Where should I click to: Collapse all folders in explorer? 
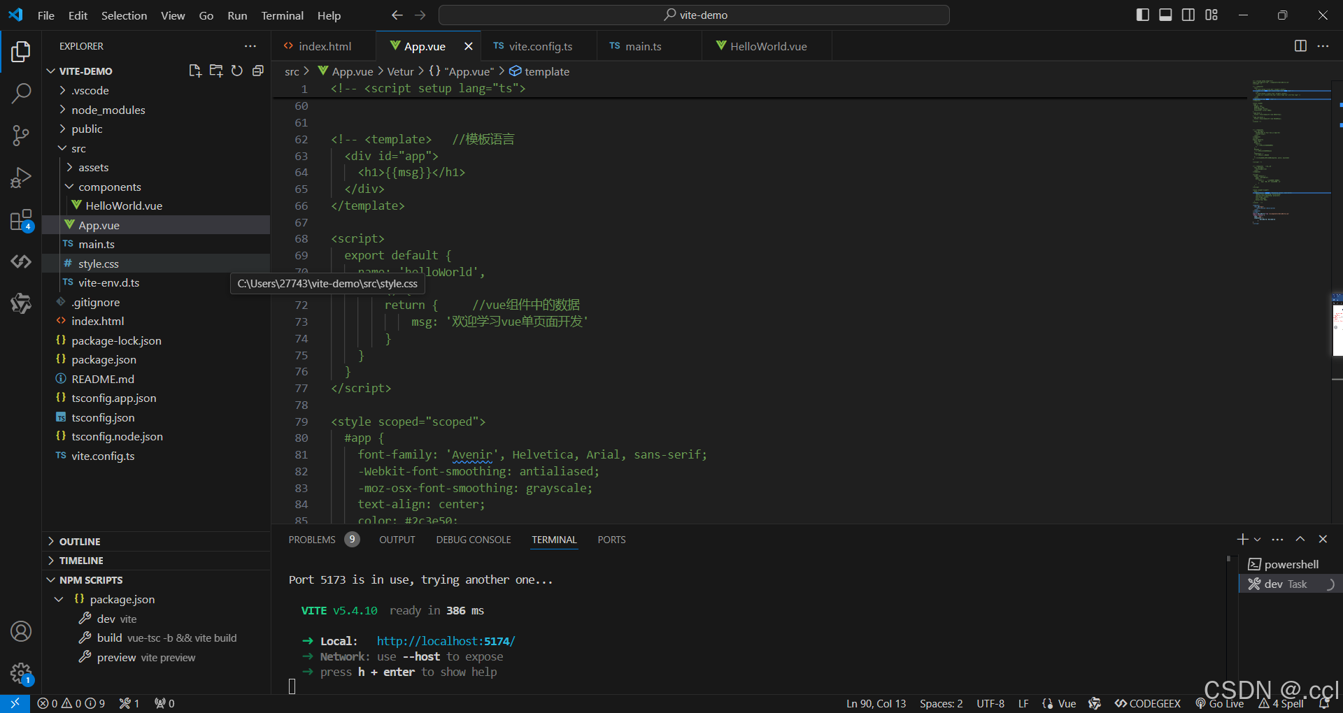258,71
